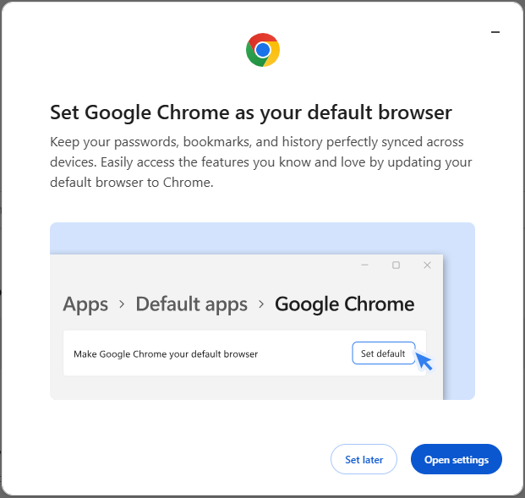525x498 pixels.
Task: Select the Apps breadcrumb item
Action: 85,304
